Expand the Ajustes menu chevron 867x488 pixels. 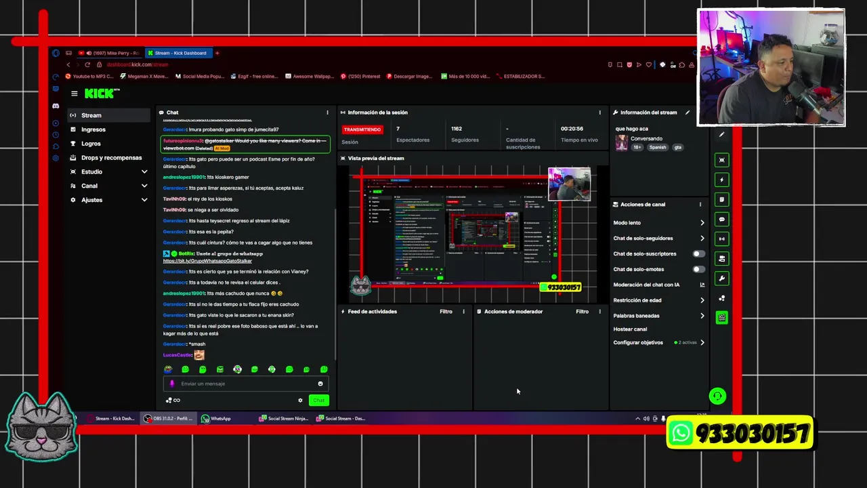[144, 200]
